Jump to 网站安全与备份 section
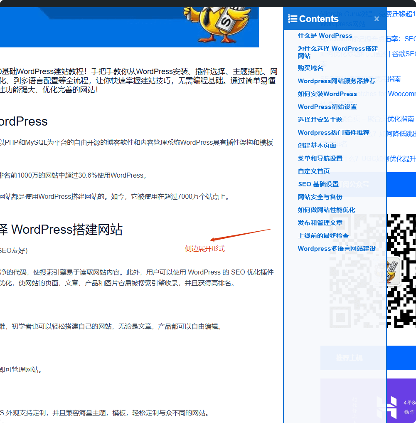 click(x=320, y=197)
